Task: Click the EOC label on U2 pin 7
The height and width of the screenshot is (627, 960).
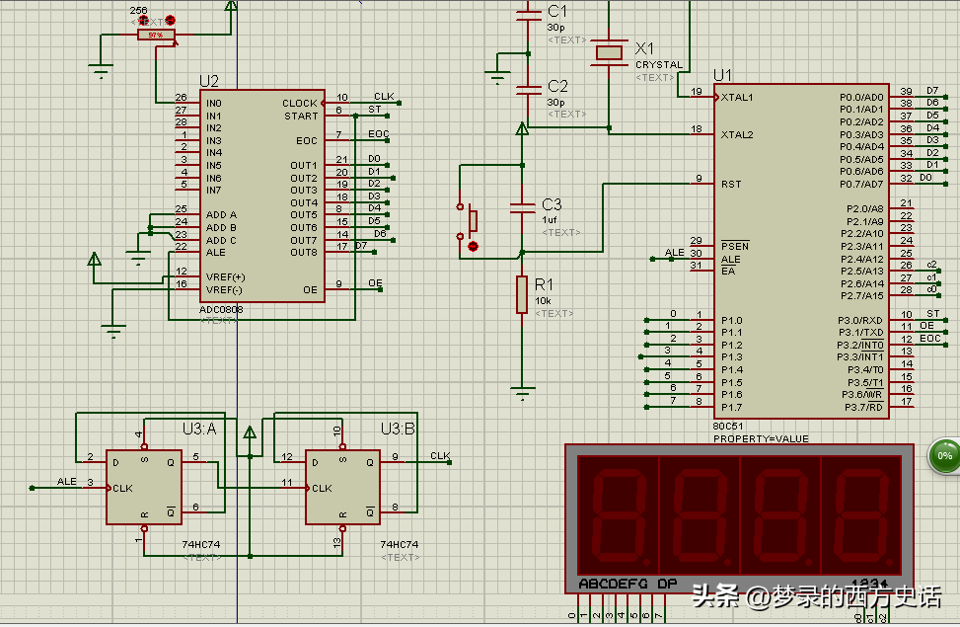Action: pyautogui.click(x=378, y=134)
